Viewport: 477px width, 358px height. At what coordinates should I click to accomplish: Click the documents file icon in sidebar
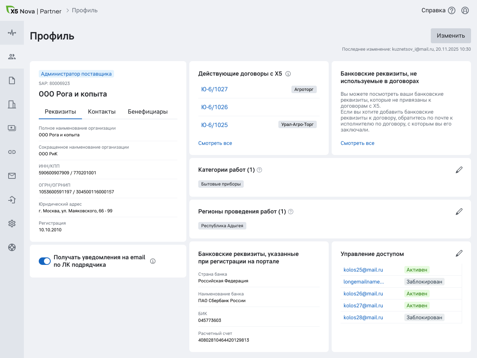point(12,80)
